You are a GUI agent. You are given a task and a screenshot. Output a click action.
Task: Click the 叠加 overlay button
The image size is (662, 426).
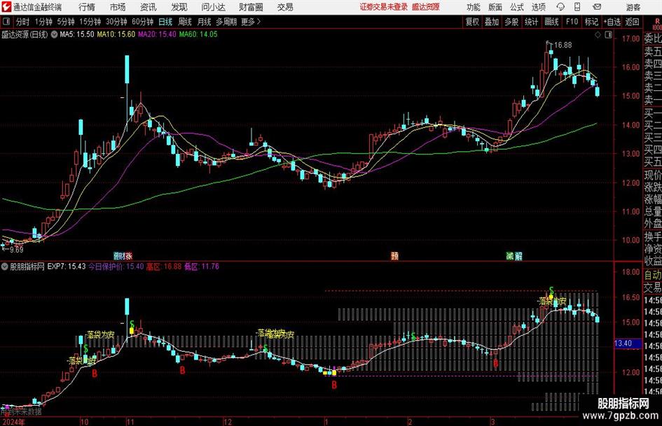click(x=492, y=22)
